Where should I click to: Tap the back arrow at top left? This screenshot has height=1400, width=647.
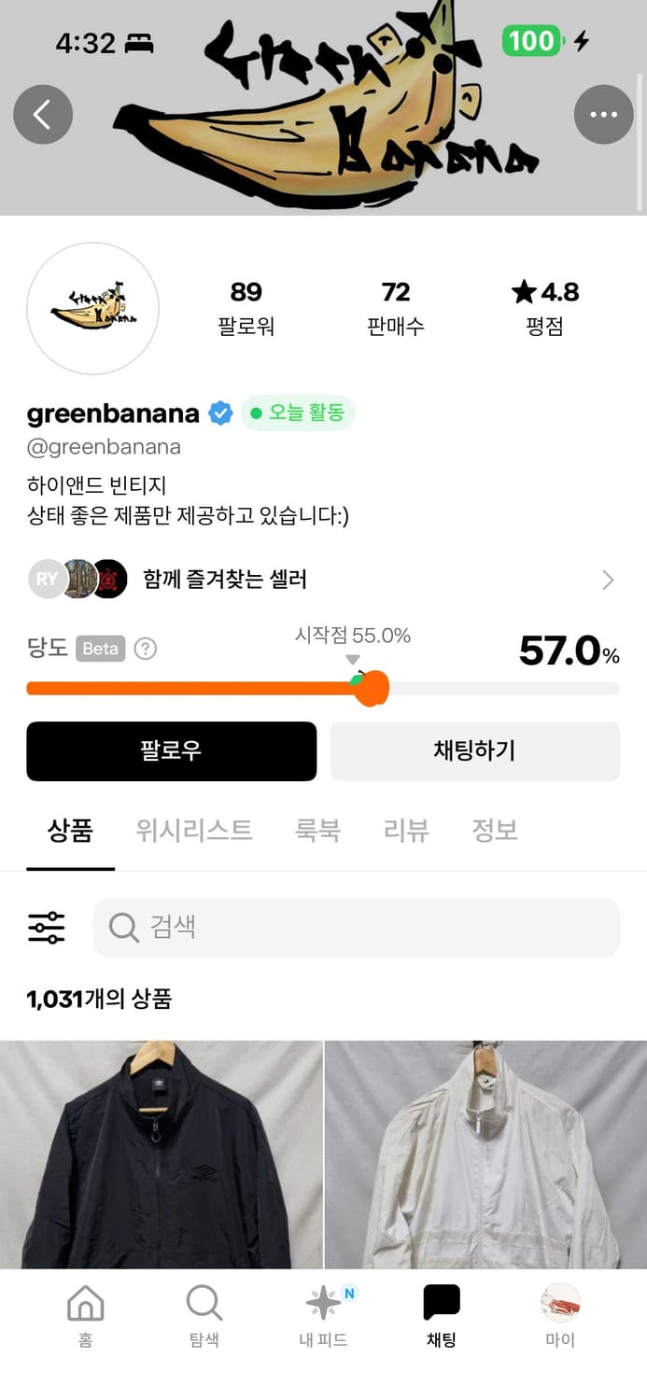pos(43,114)
